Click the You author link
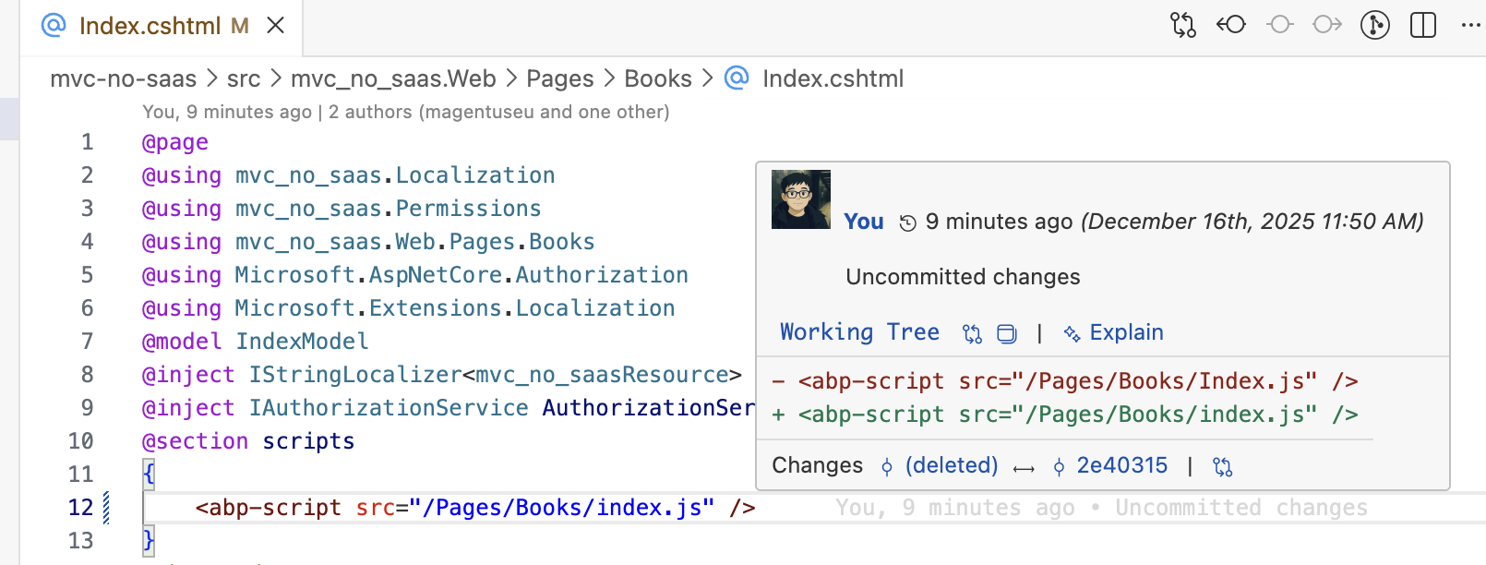Screen dimensions: 1486x565 point(863,222)
